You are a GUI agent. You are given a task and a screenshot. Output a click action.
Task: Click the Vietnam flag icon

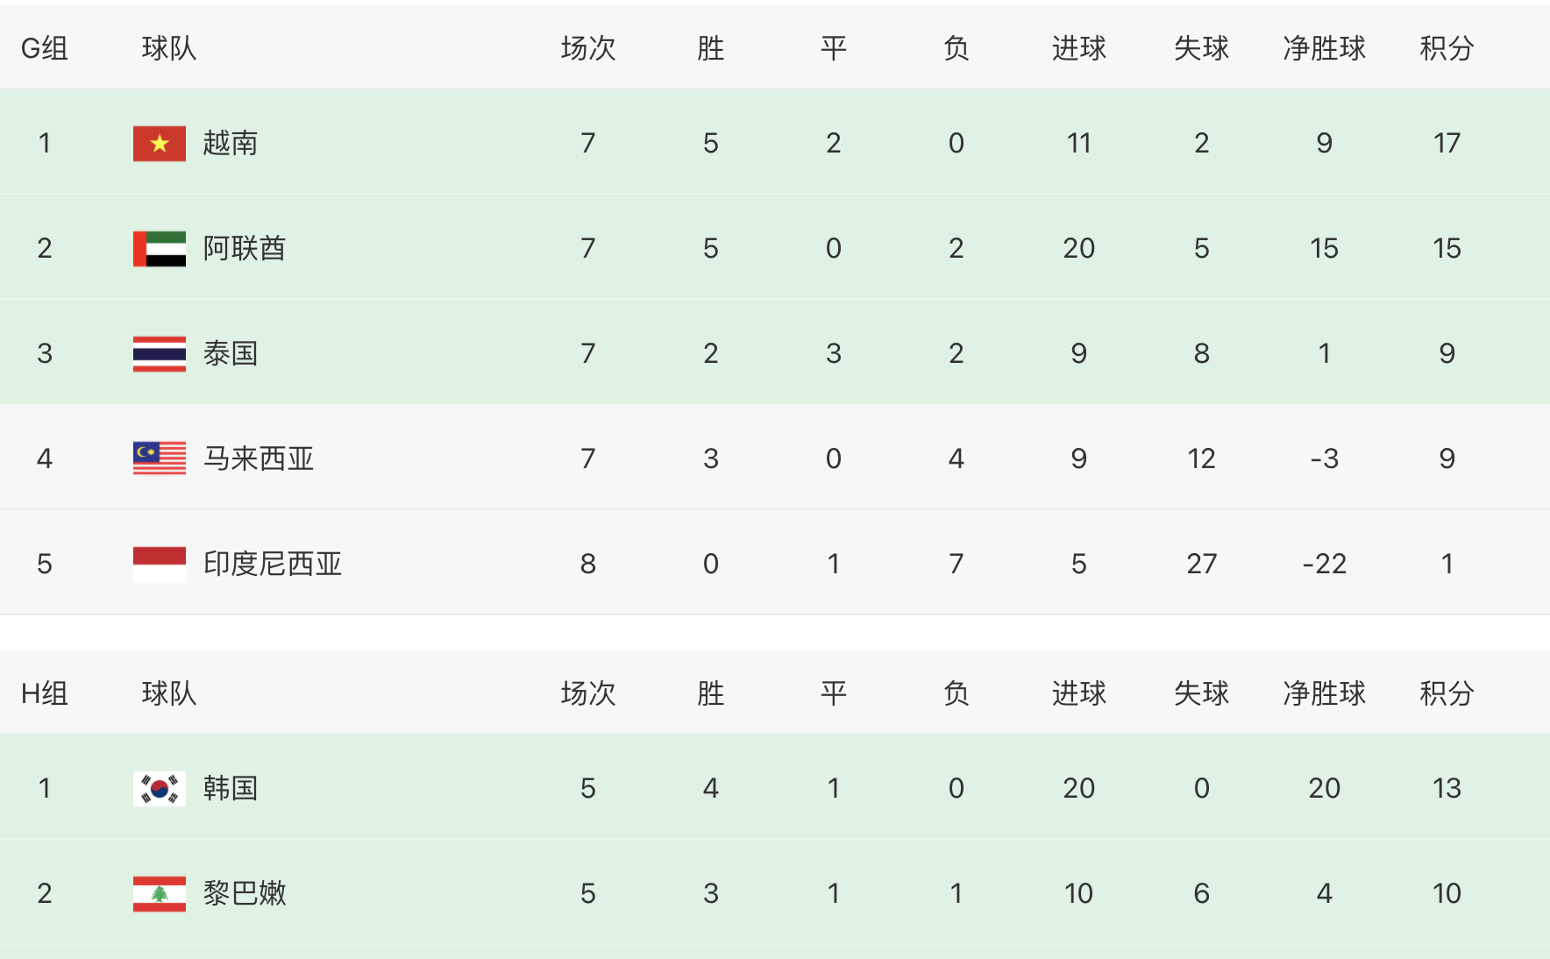point(159,143)
